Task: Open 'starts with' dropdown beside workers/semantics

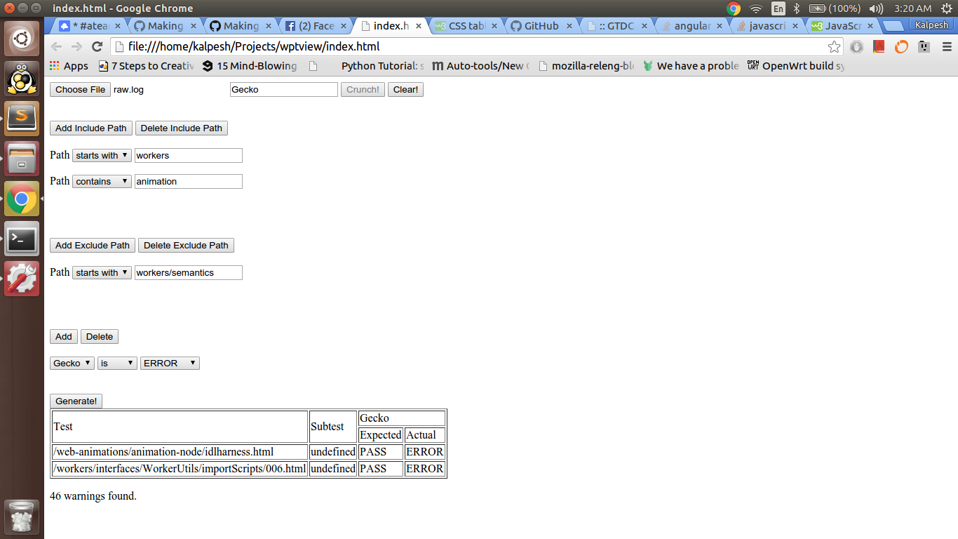Action: 102,272
